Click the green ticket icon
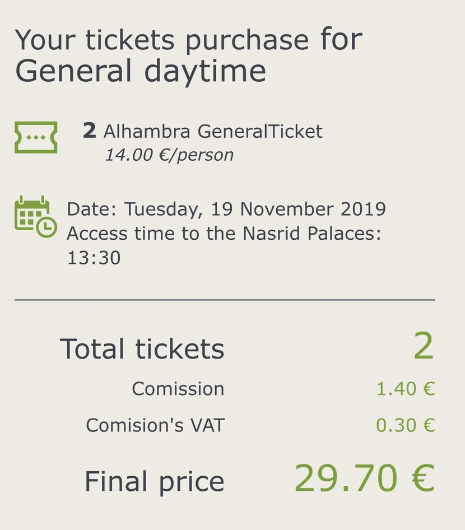 pyautogui.click(x=36, y=137)
